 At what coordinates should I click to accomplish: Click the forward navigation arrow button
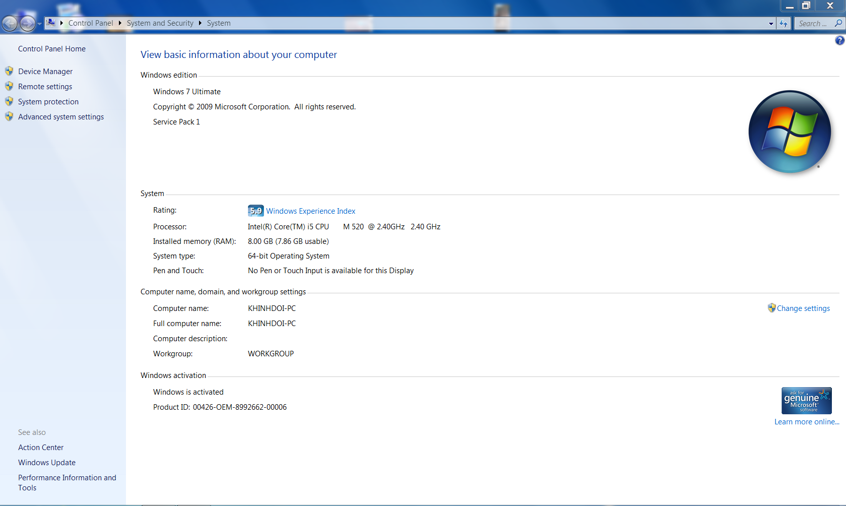(27, 23)
